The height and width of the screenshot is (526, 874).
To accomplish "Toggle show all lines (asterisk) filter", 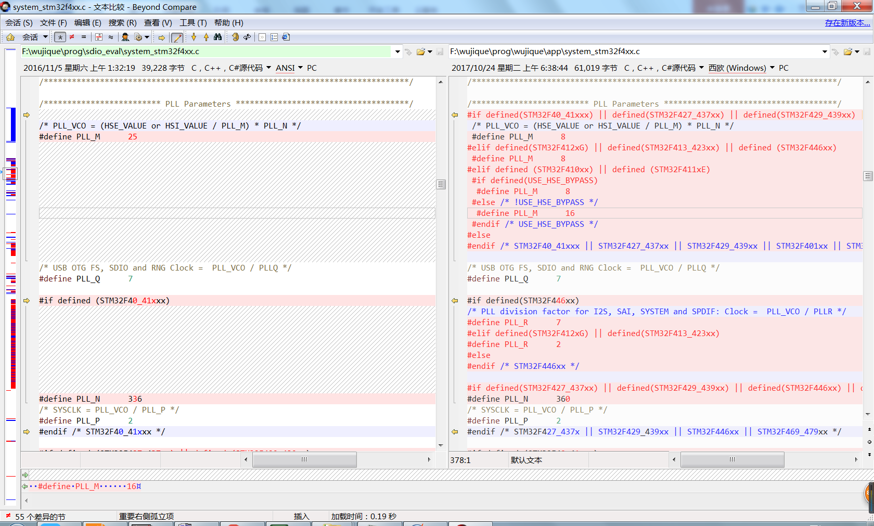I will pyautogui.click(x=60, y=37).
